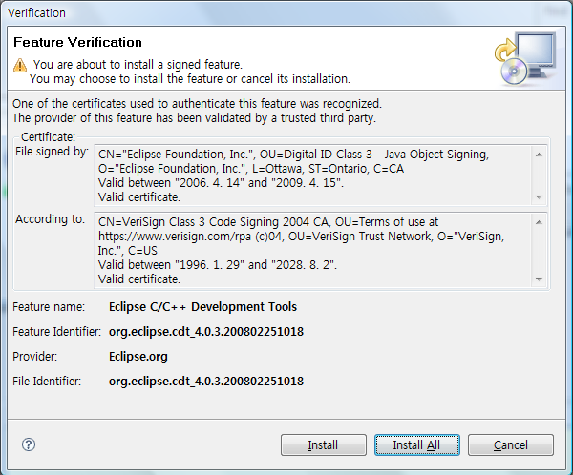Click the Install All button
The height and width of the screenshot is (475, 573).
[417, 444]
